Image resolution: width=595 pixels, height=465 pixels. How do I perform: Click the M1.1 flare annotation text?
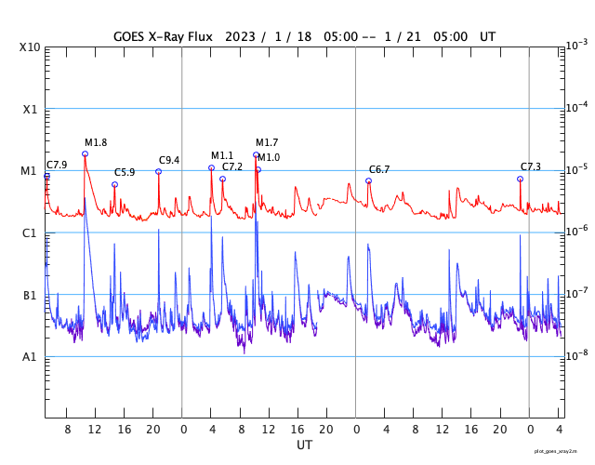[222, 155]
